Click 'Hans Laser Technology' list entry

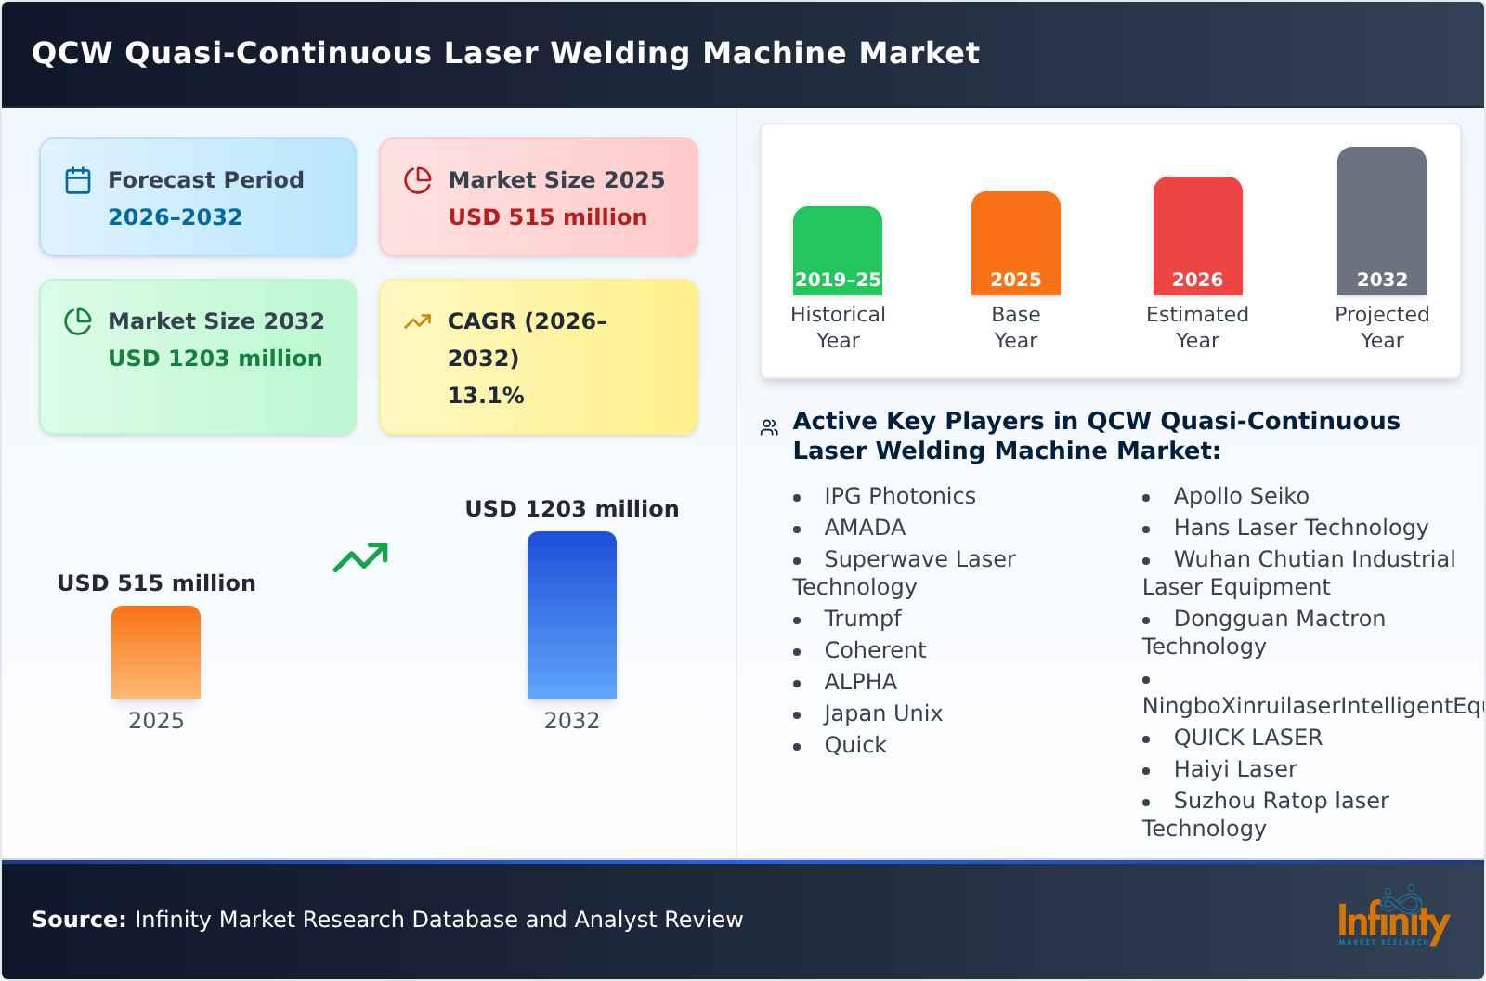(x=1301, y=528)
